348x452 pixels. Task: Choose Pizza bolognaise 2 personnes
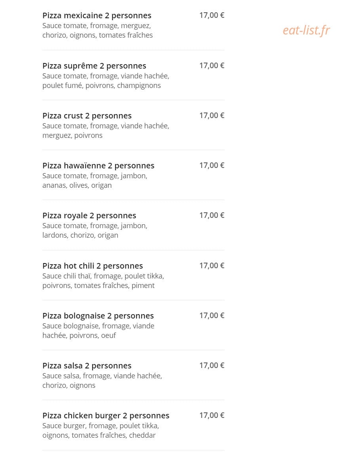pyautogui.click(x=98, y=316)
